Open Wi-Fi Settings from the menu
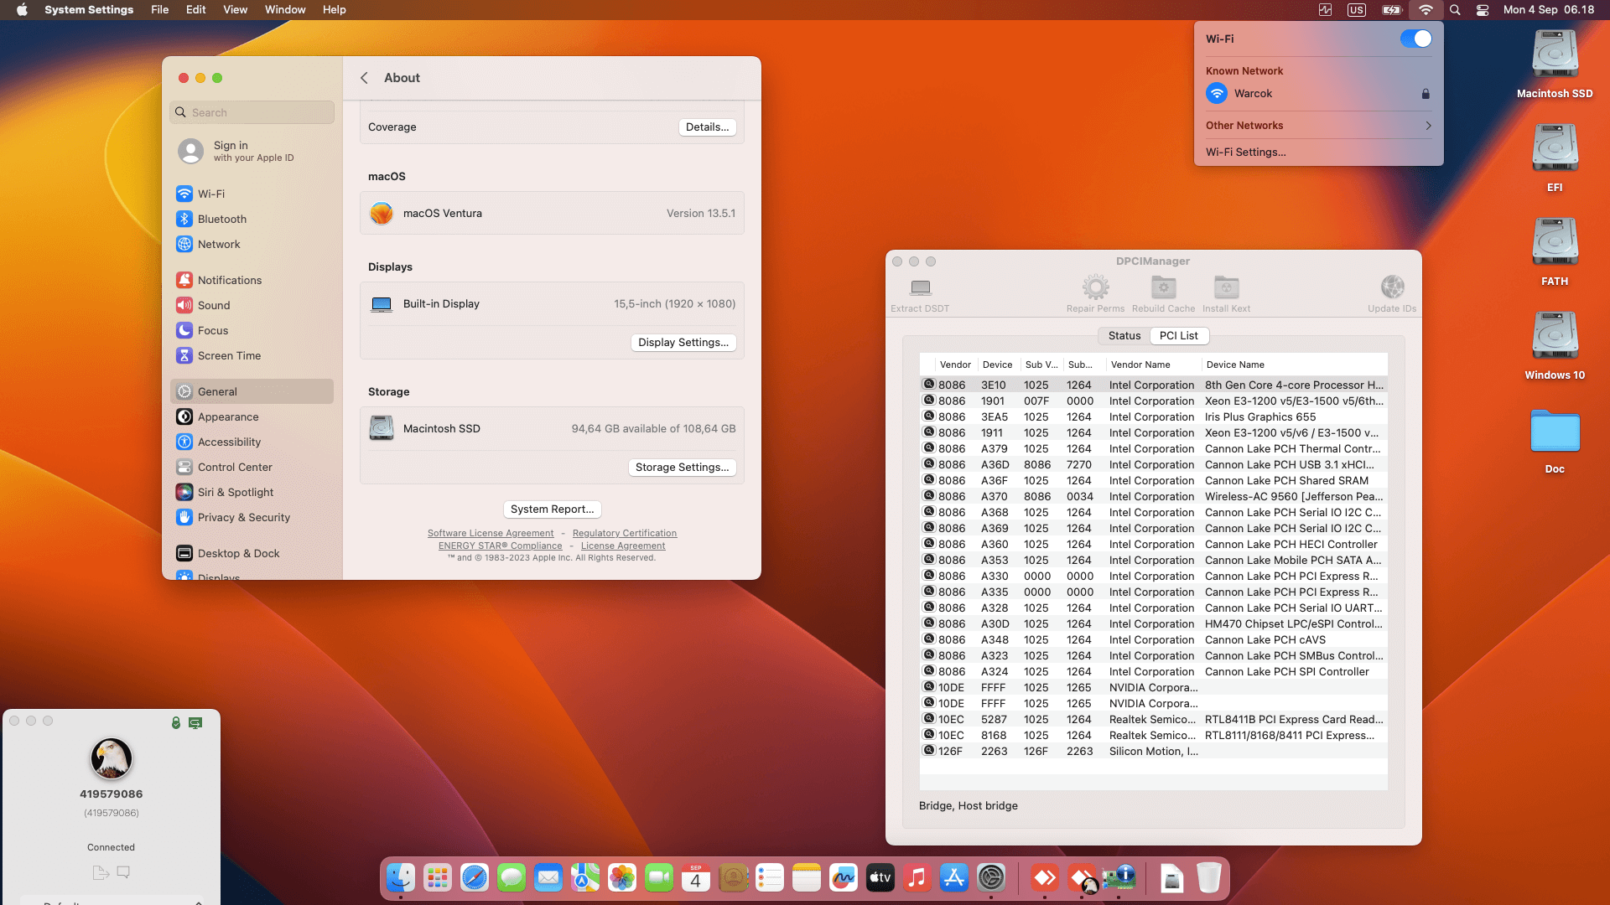Screen dimensions: 1610x905 (x=1245, y=152)
